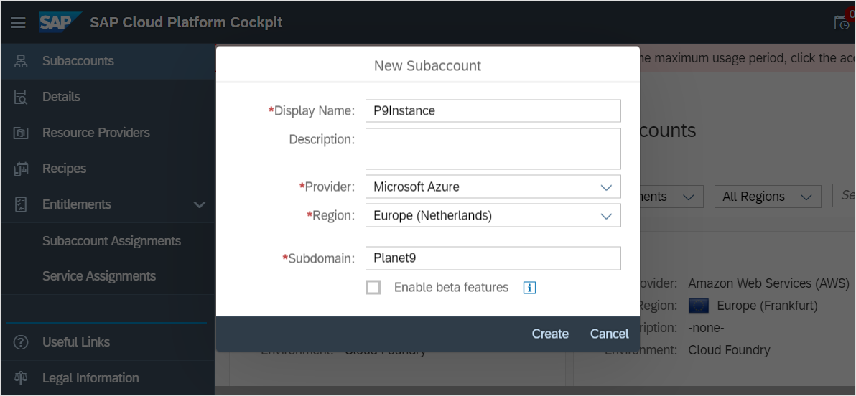Click the Legal Information scales icon
This screenshot has width=856, height=396.
[x=21, y=378]
